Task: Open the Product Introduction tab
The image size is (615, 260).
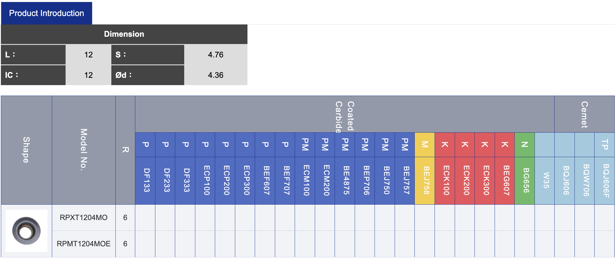Action: (x=46, y=13)
